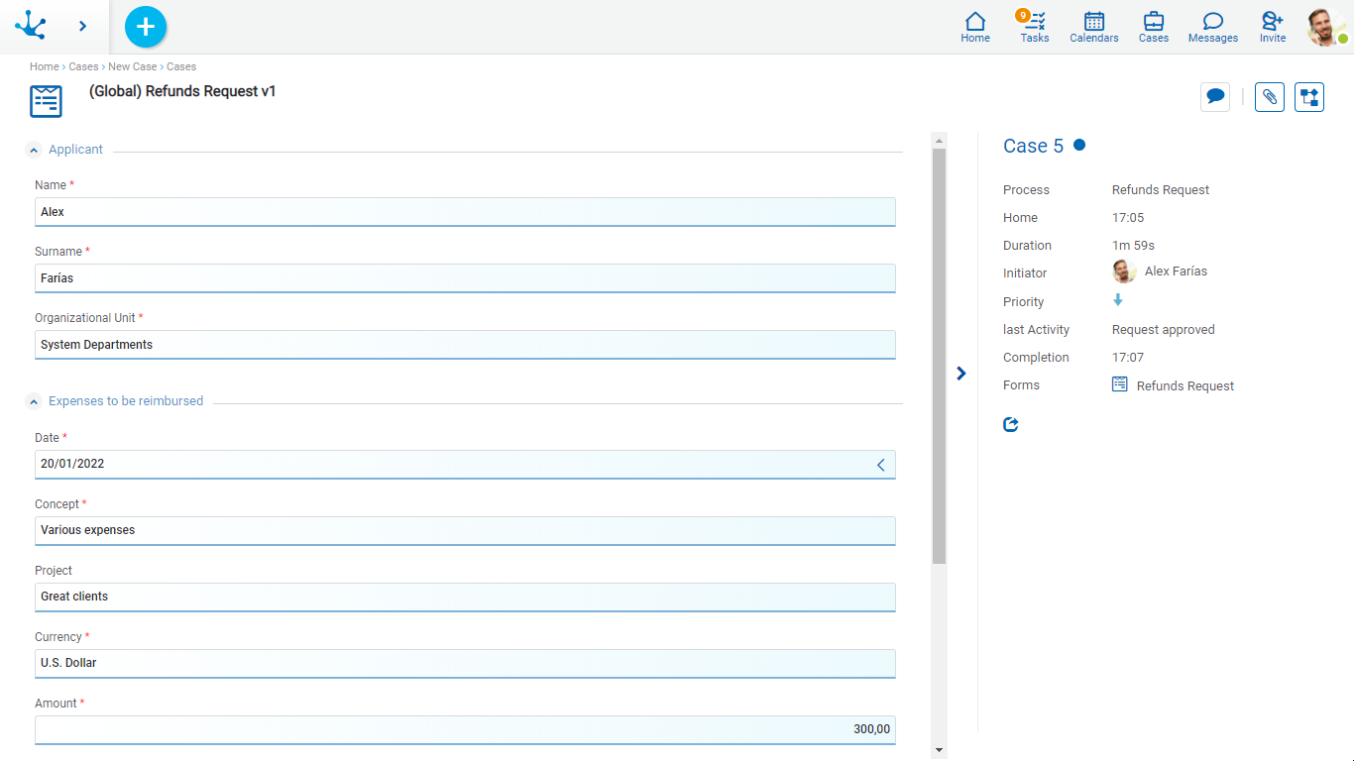Click the paperclip attachments icon
Viewport: 1354px width, 761px height.
1270,97
